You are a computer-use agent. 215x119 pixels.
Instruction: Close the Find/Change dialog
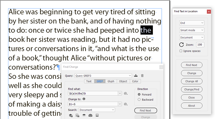(x=161, y=67)
